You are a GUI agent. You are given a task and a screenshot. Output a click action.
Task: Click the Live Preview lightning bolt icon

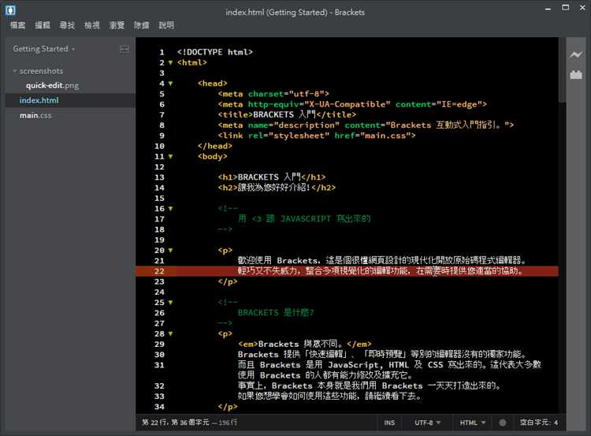coord(576,55)
